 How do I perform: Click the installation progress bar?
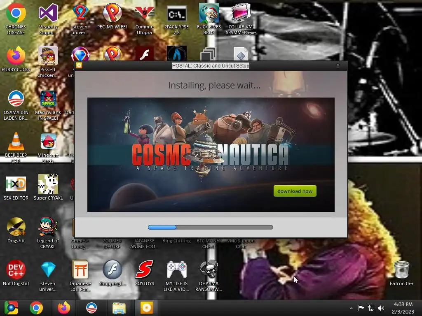coord(211,227)
